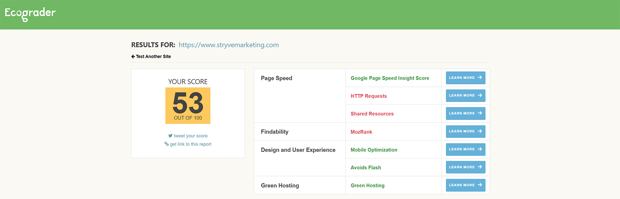Open the stryvemarketing.com URL link
Image resolution: width=620 pixels, height=199 pixels.
229,45
